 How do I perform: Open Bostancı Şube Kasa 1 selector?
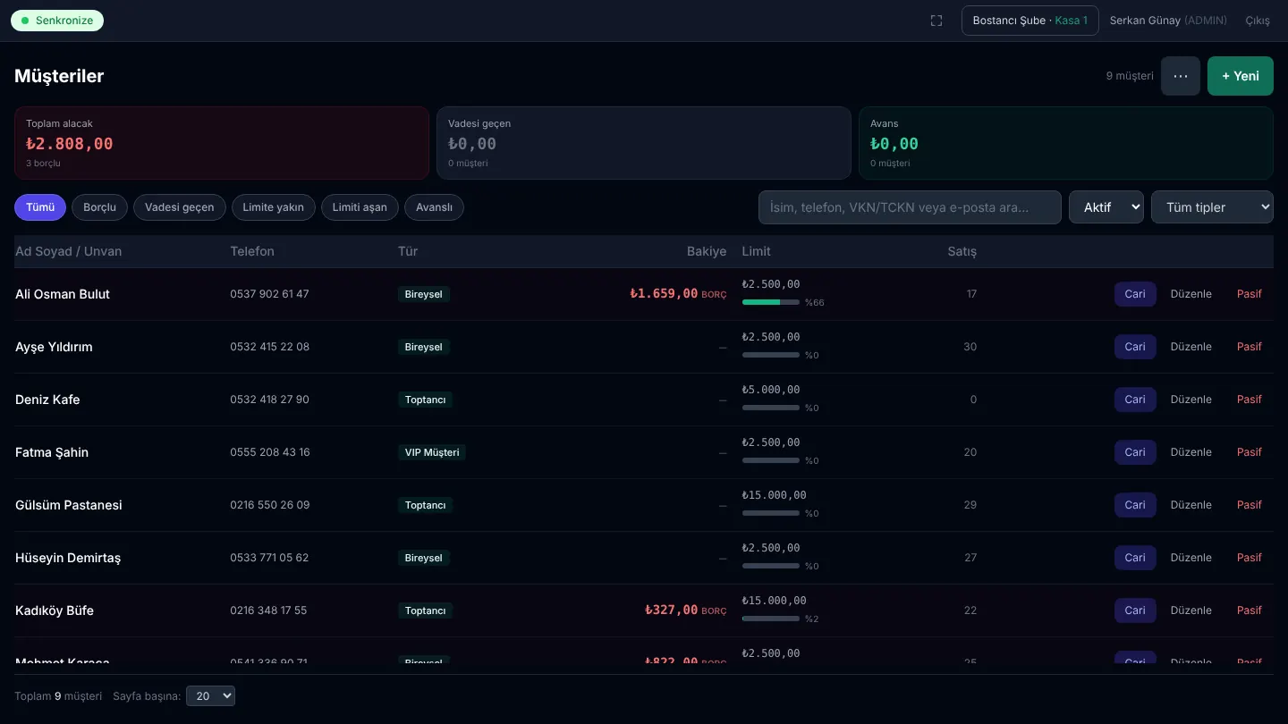pos(1030,21)
